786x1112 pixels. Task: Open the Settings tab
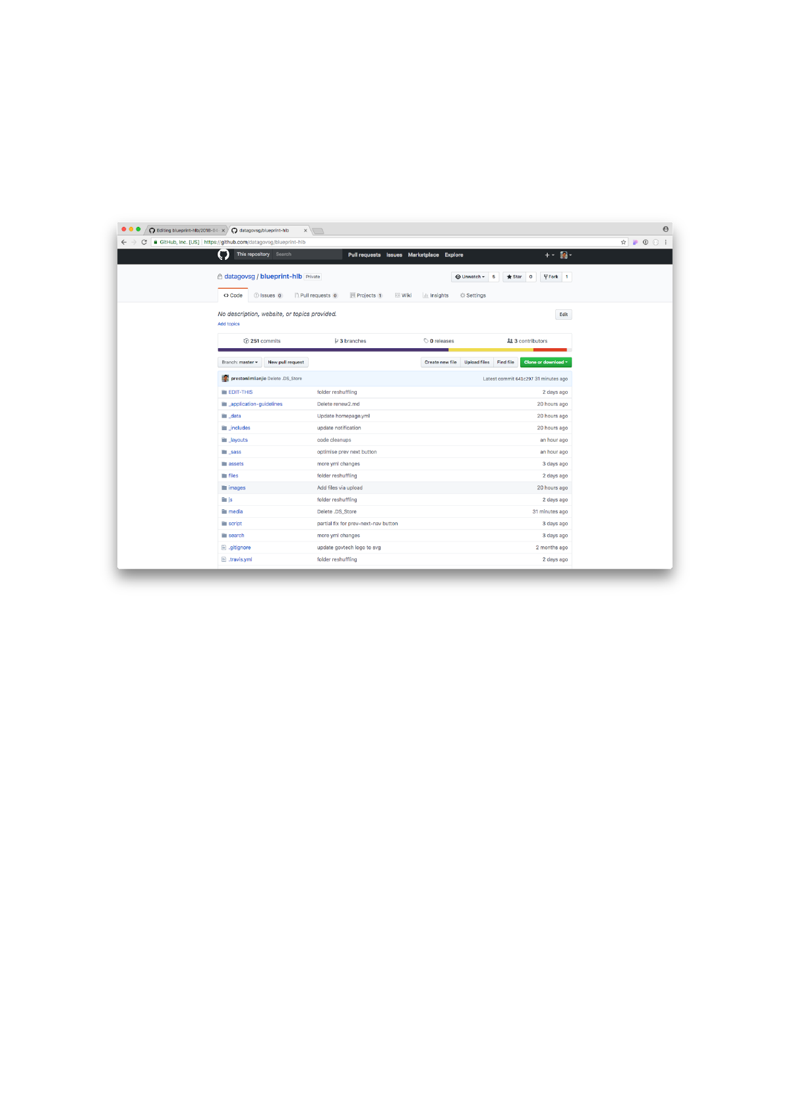[473, 295]
